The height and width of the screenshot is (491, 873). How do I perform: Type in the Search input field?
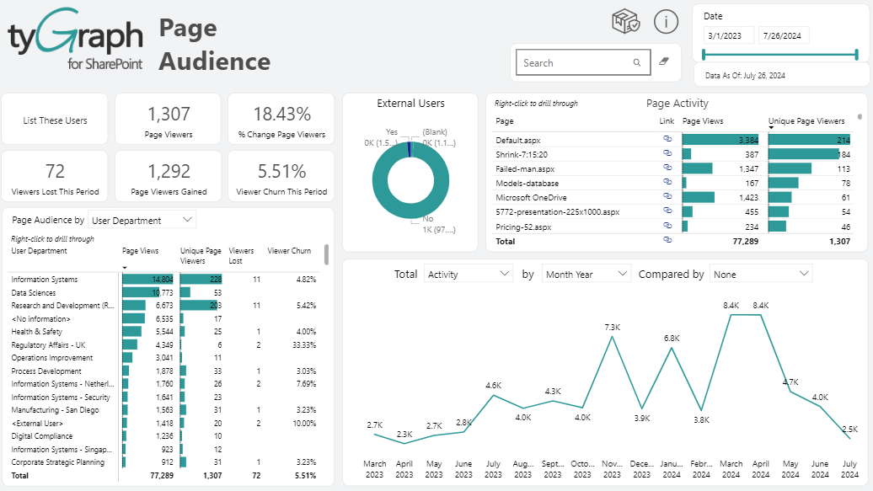pos(573,63)
